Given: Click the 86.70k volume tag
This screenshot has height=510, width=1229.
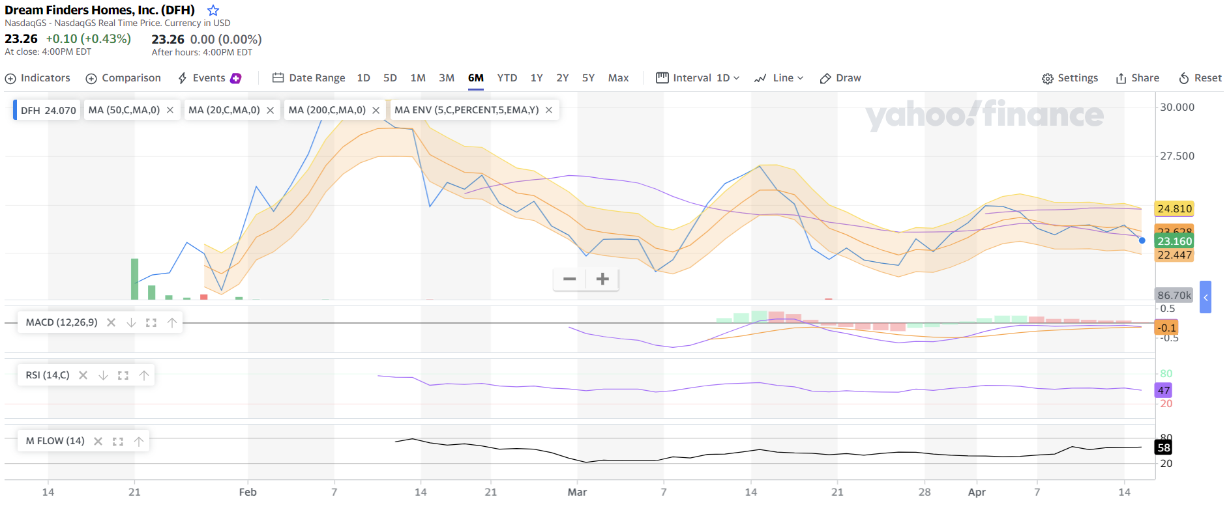Looking at the screenshot, I should tap(1174, 295).
